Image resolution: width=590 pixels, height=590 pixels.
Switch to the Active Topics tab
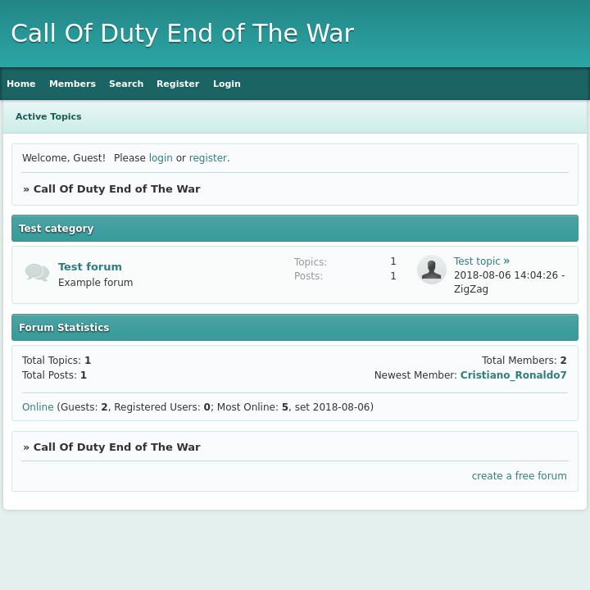[48, 116]
